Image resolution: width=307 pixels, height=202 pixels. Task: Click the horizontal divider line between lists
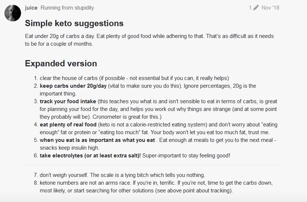click(152, 165)
